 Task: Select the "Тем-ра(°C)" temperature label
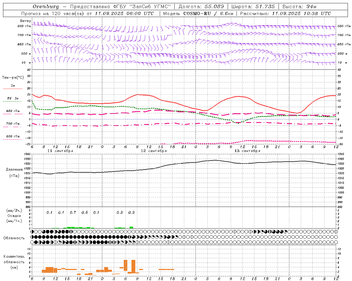coord(13,78)
